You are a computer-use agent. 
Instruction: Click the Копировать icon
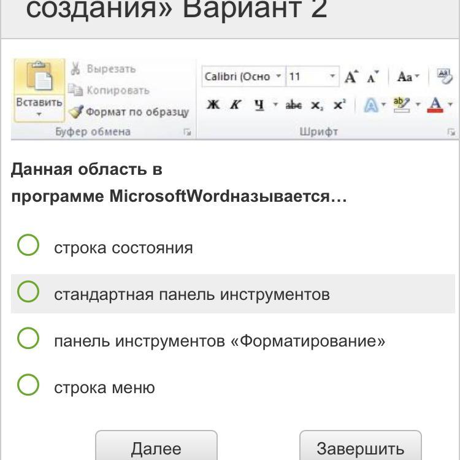coord(75,90)
